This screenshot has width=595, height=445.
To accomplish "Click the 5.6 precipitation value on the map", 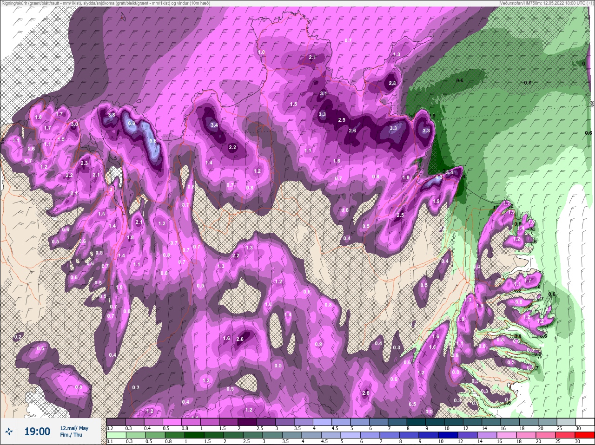I will pos(152,141).
